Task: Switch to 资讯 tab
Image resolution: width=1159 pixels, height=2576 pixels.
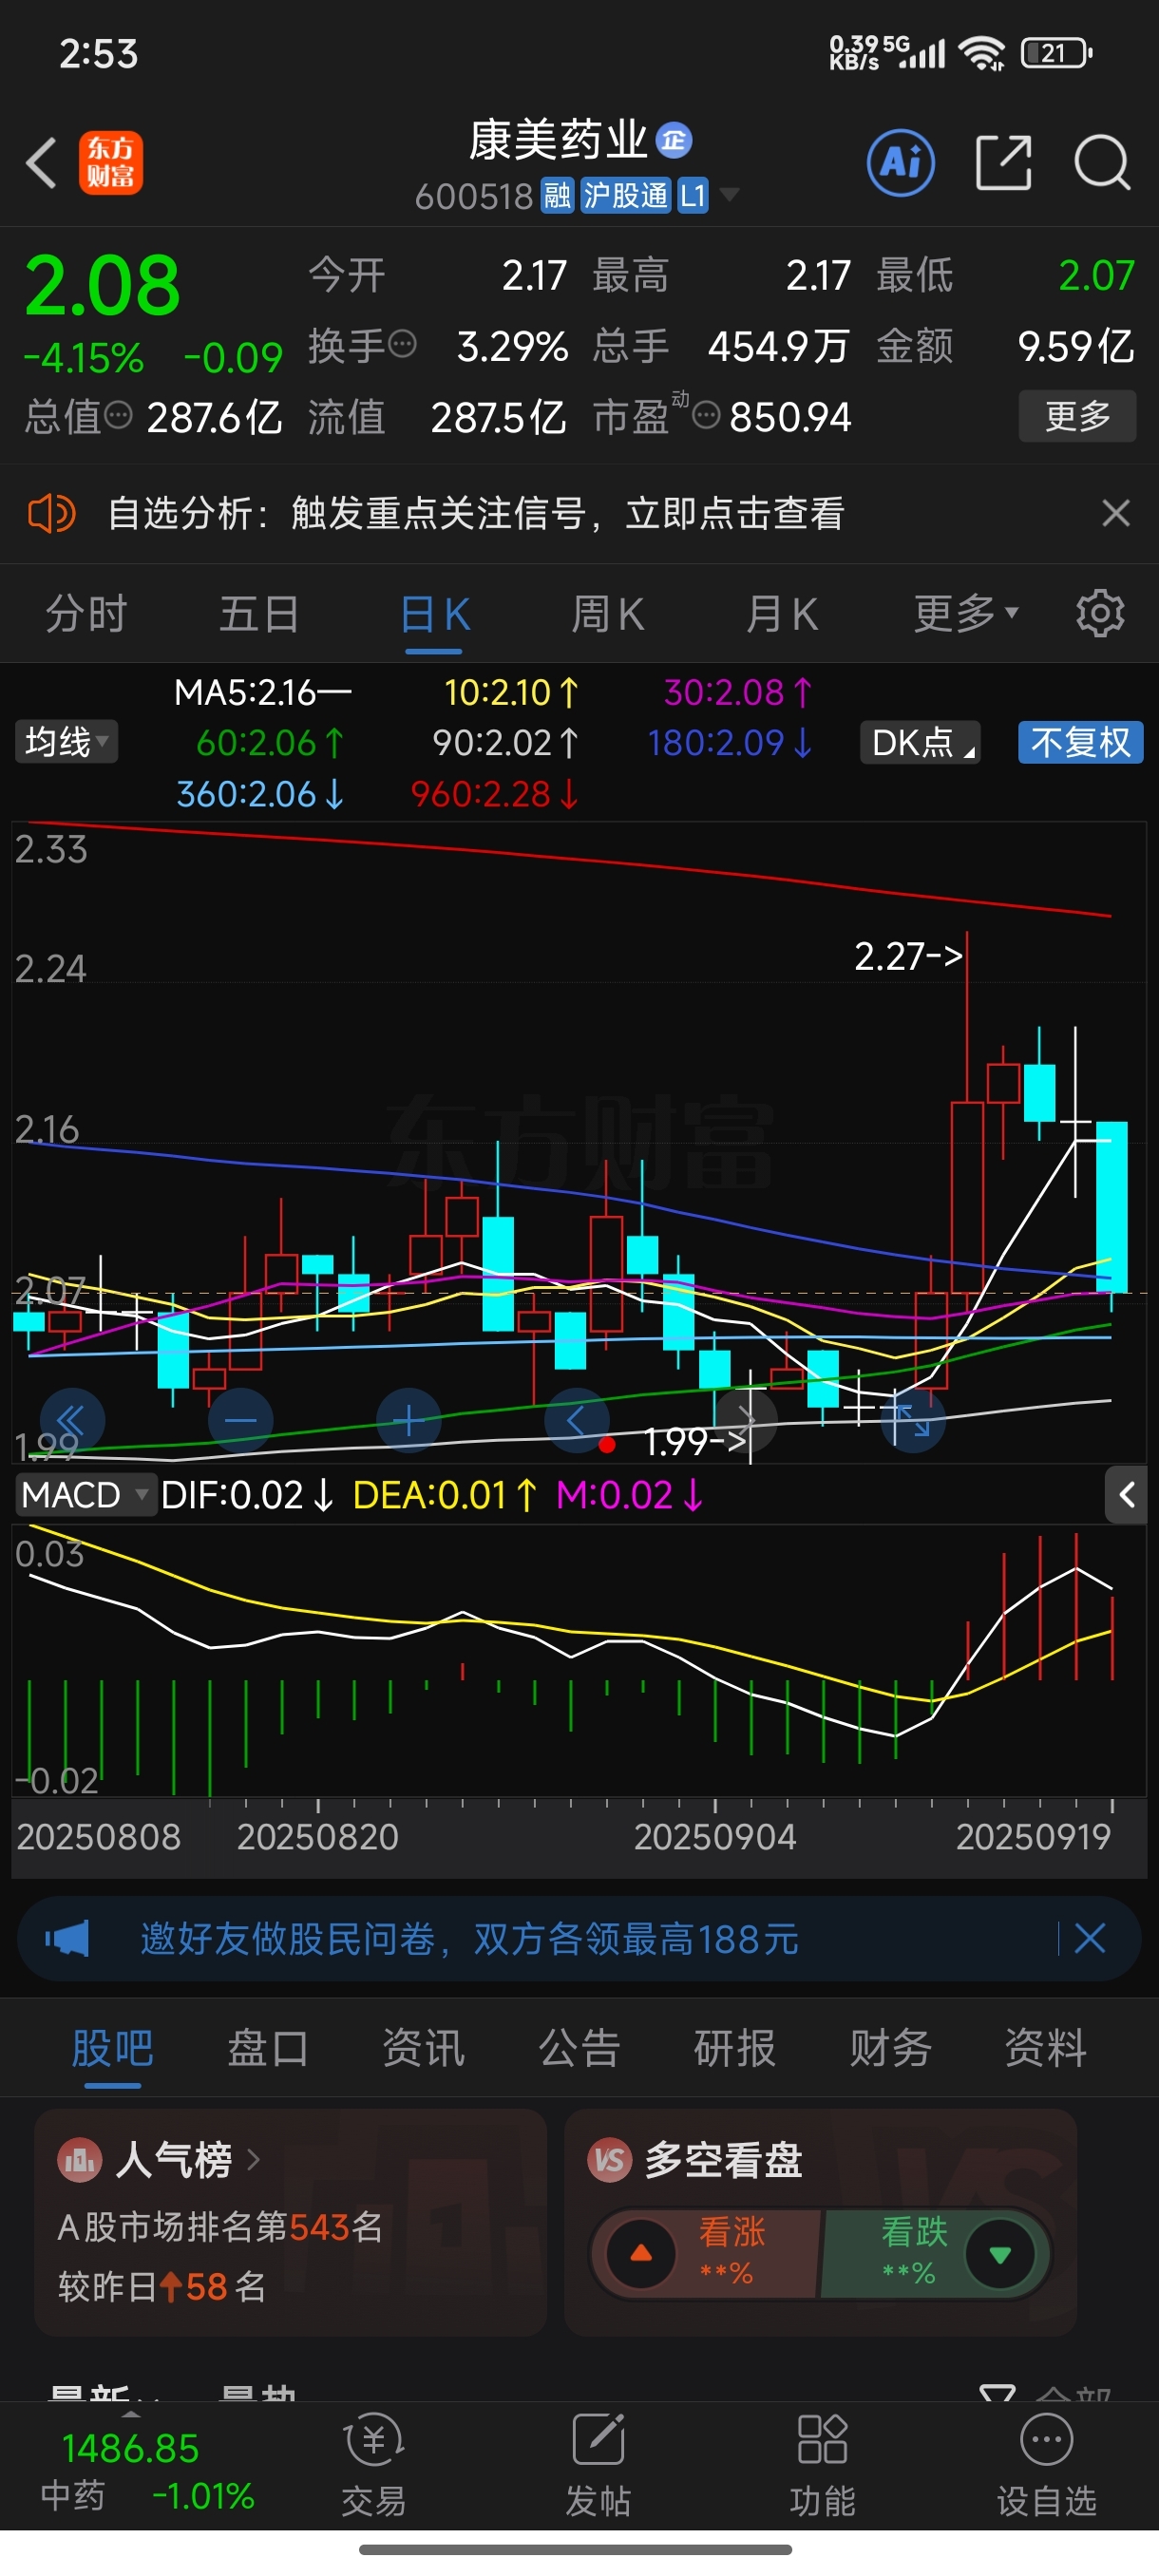Action: pos(424,2047)
